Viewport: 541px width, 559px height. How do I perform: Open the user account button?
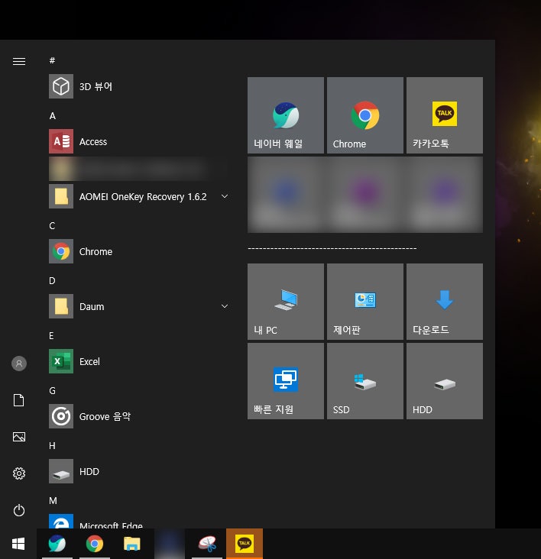point(19,364)
